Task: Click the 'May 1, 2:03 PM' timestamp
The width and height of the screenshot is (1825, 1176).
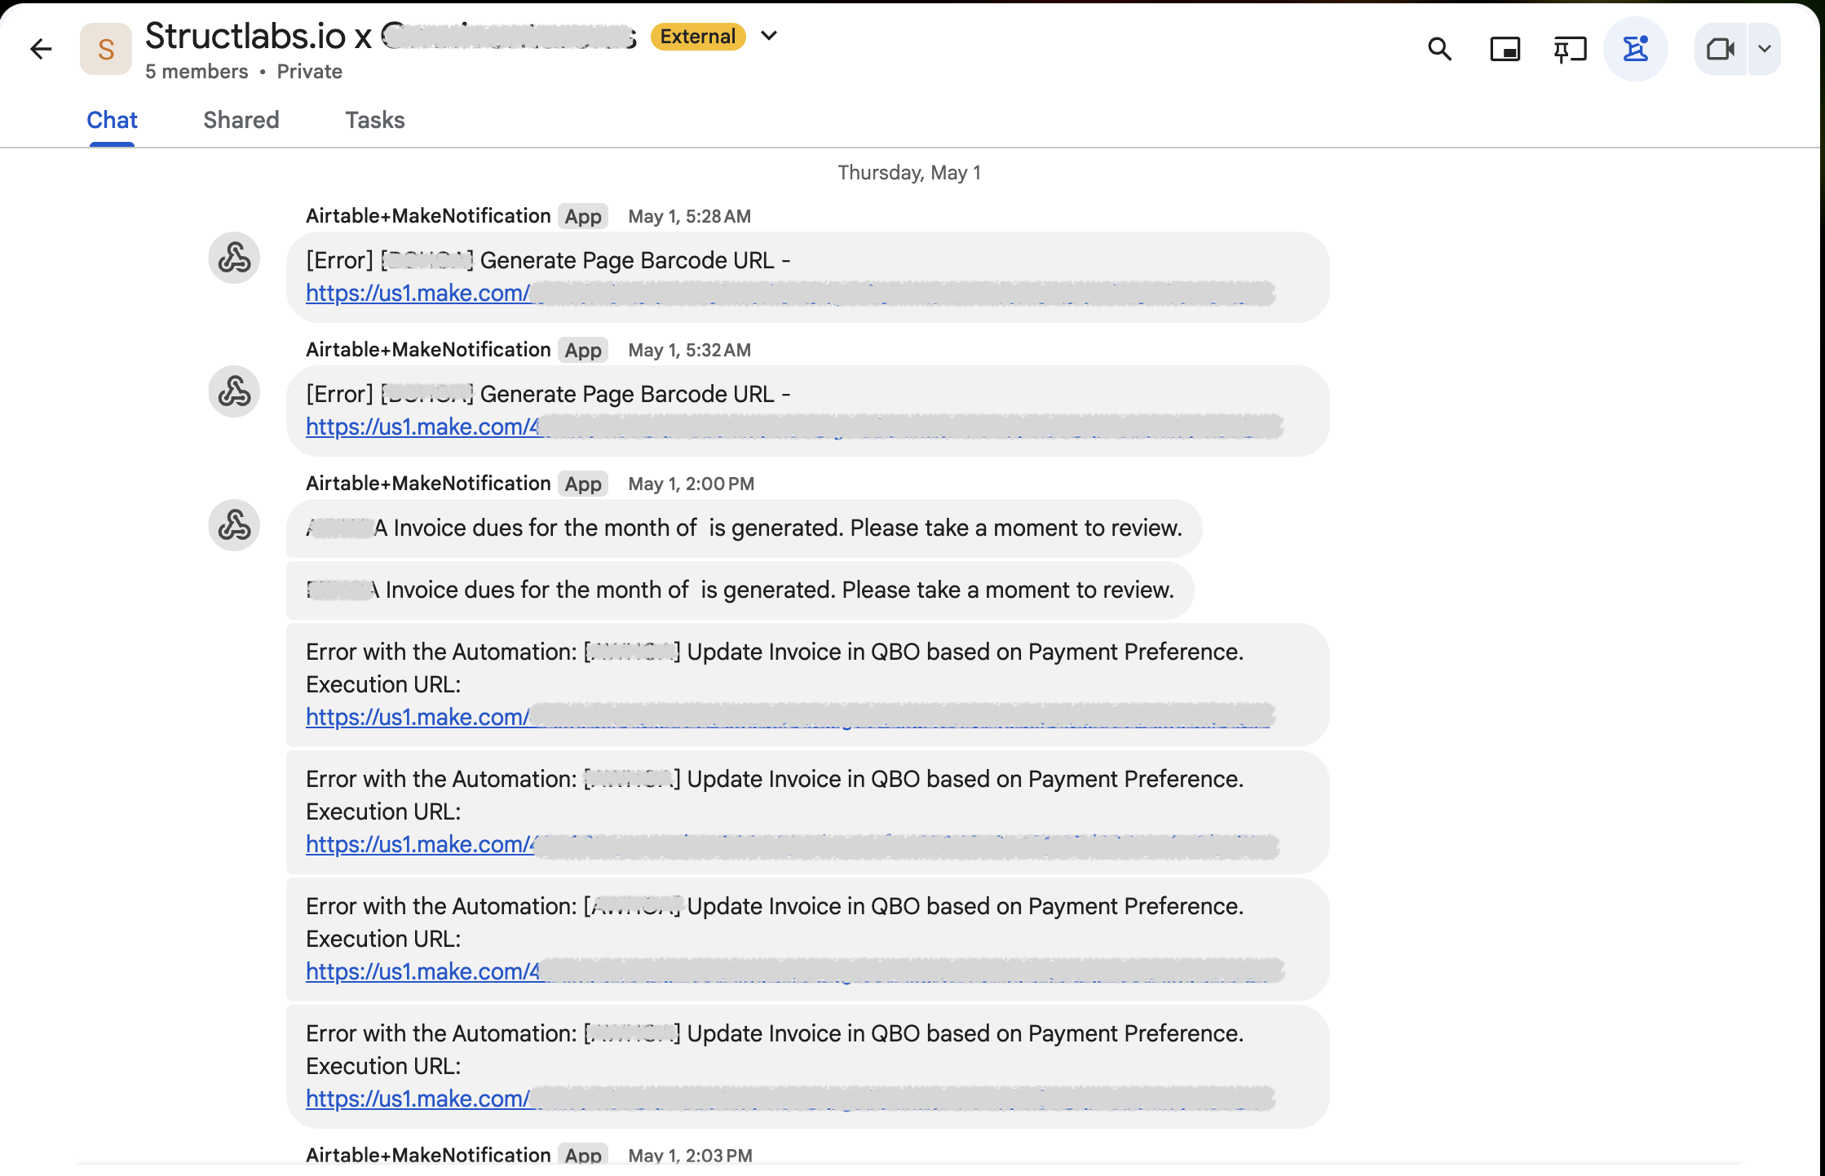Action: coord(691,1156)
